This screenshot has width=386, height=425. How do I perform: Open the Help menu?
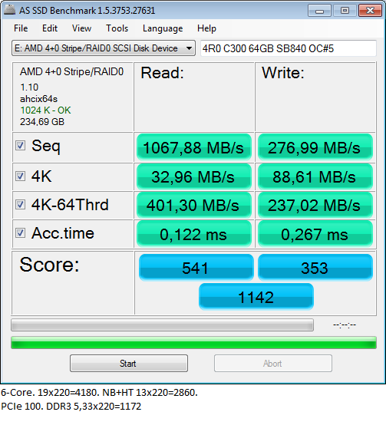[x=207, y=28]
